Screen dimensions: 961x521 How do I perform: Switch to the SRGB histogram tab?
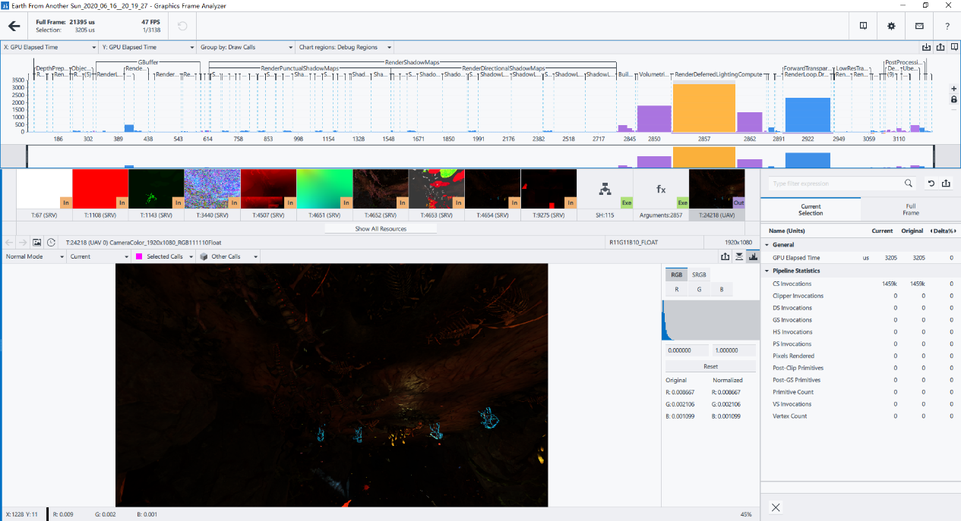tap(697, 274)
